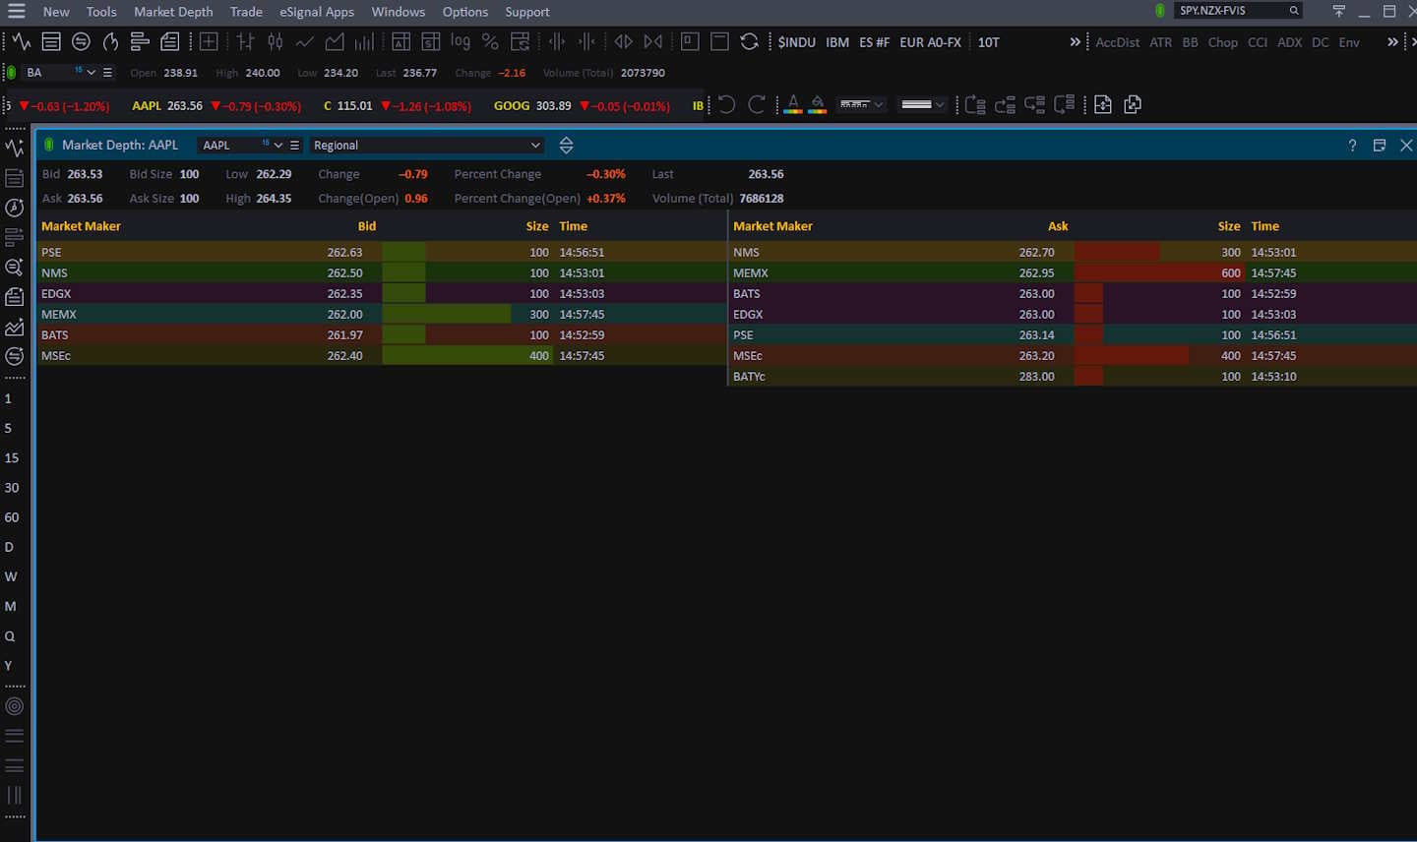Select the OHLC bar chart type icon
1417x842 pixels.
click(x=246, y=42)
